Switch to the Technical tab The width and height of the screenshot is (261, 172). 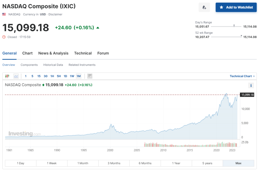(83, 53)
